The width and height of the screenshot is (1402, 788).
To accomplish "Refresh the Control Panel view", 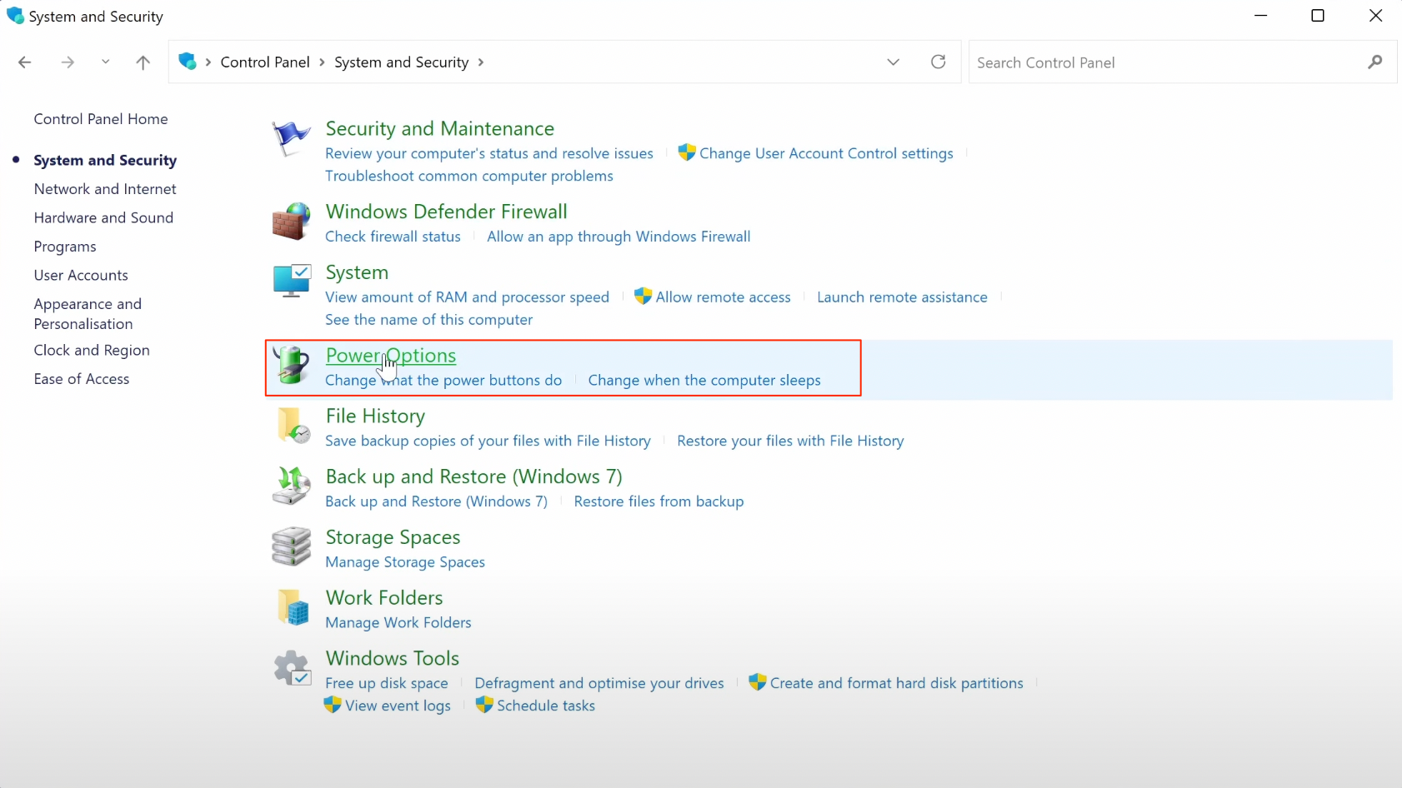I will (938, 62).
